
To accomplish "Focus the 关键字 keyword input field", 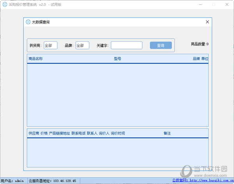I will click(x=126, y=45).
